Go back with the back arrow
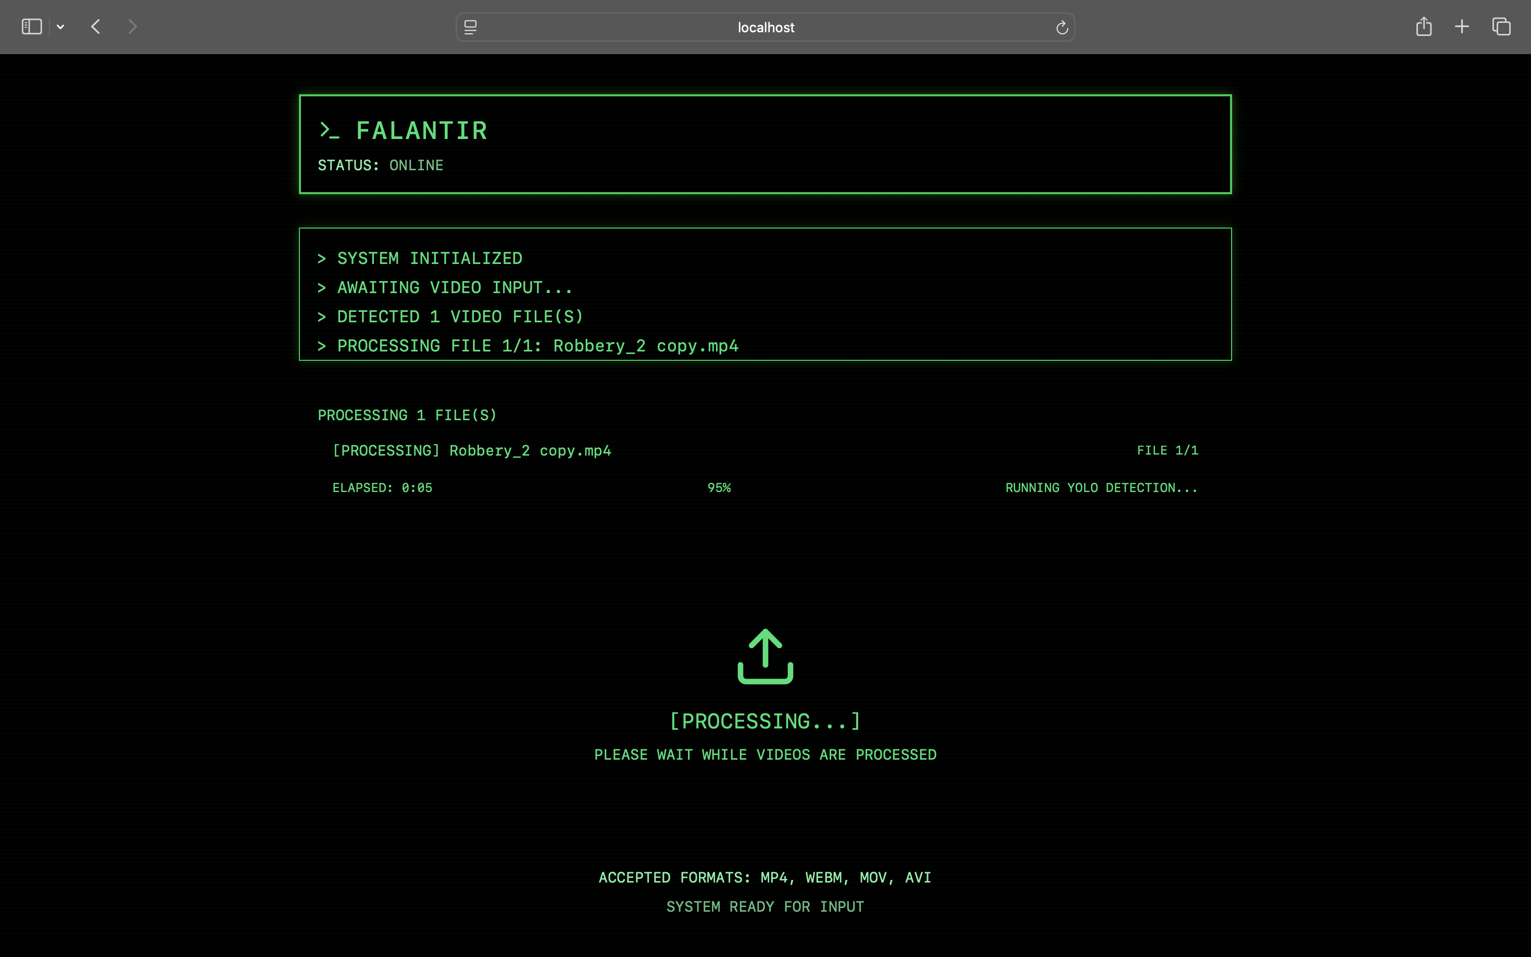 96,27
